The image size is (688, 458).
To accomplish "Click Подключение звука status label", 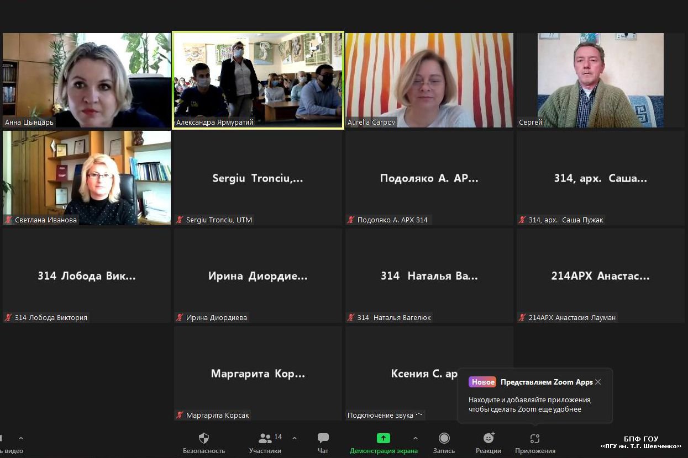I will (x=385, y=415).
